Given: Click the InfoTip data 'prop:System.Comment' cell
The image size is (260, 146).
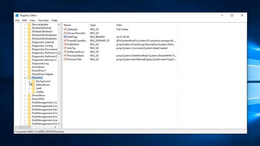Looking at the screenshot, I should [142, 48].
